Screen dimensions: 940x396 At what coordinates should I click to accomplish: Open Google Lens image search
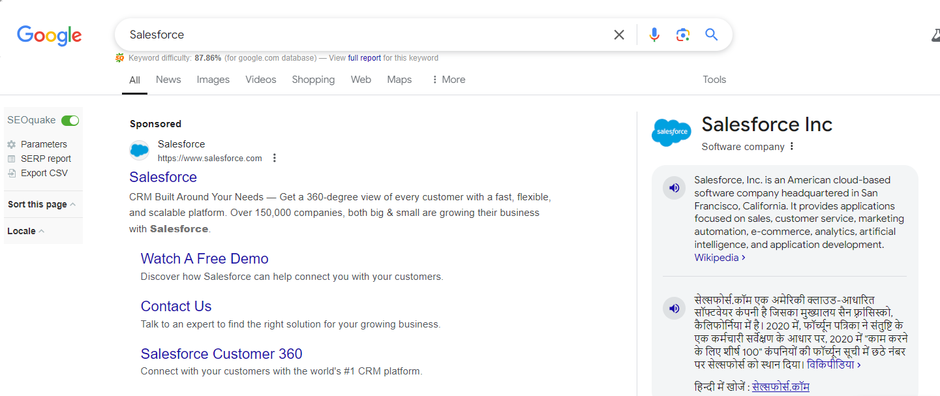click(x=683, y=35)
